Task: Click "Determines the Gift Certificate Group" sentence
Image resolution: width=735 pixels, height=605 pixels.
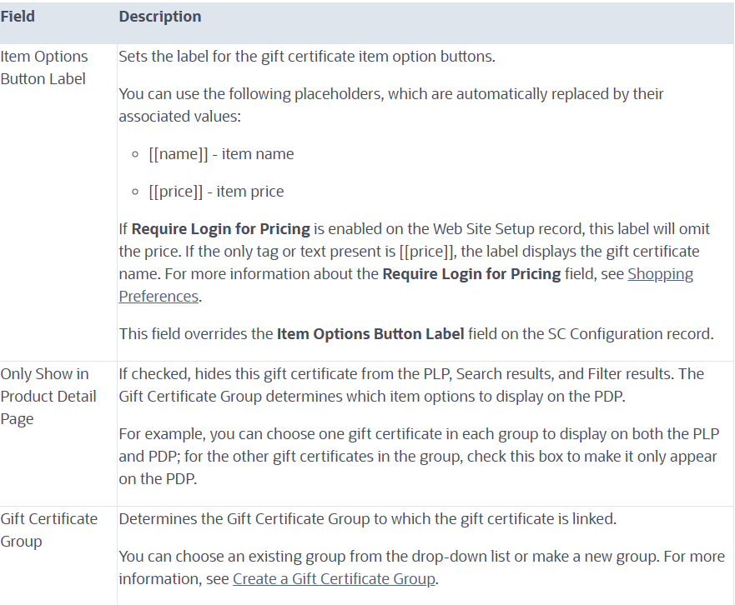Action: pos(367,519)
